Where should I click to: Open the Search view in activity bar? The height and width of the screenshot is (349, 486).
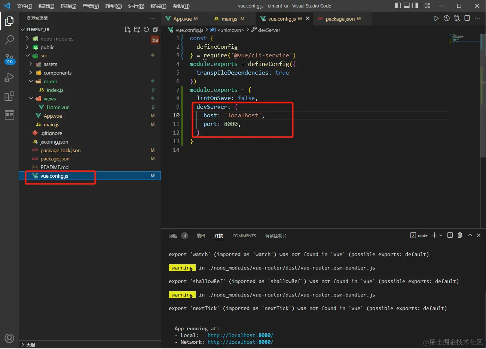9,40
